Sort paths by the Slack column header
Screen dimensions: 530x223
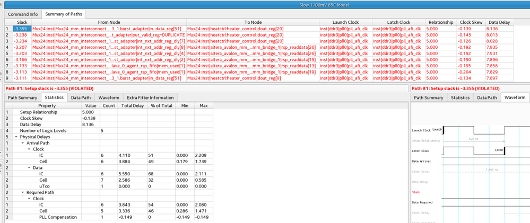pos(22,22)
